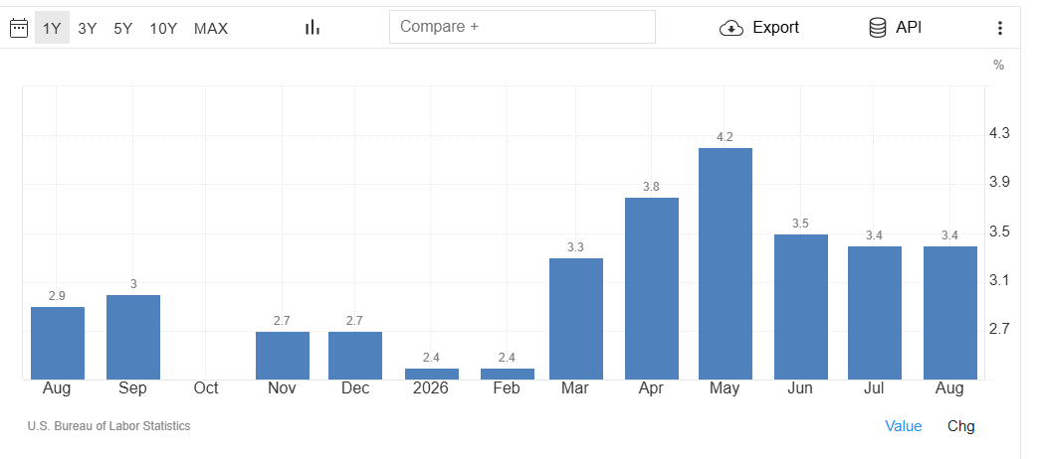Click the Compare + input field

point(522,27)
